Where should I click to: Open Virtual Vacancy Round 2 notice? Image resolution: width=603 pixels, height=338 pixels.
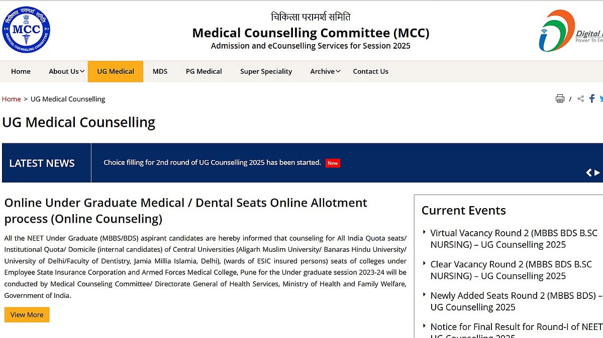pyautogui.click(x=514, y=239)
